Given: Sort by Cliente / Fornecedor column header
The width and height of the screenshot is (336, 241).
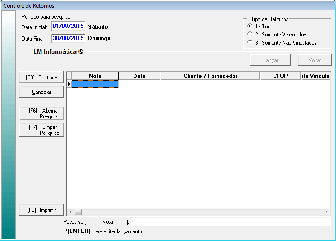Looking at the screenshot, I should [x=210, y=76].
